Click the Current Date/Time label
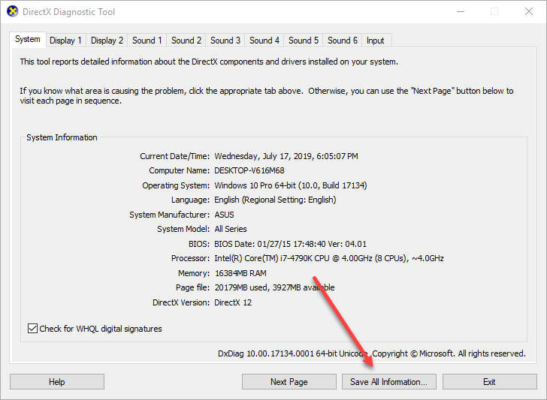This screenshot has width=547, height=400. [x=175, y=156]
